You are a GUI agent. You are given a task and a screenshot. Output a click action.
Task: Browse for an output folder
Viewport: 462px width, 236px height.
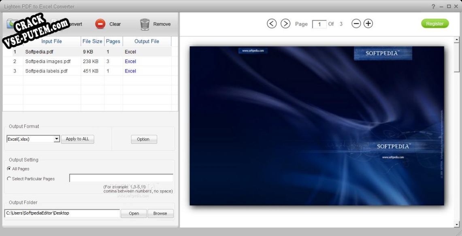coord(160,213)
